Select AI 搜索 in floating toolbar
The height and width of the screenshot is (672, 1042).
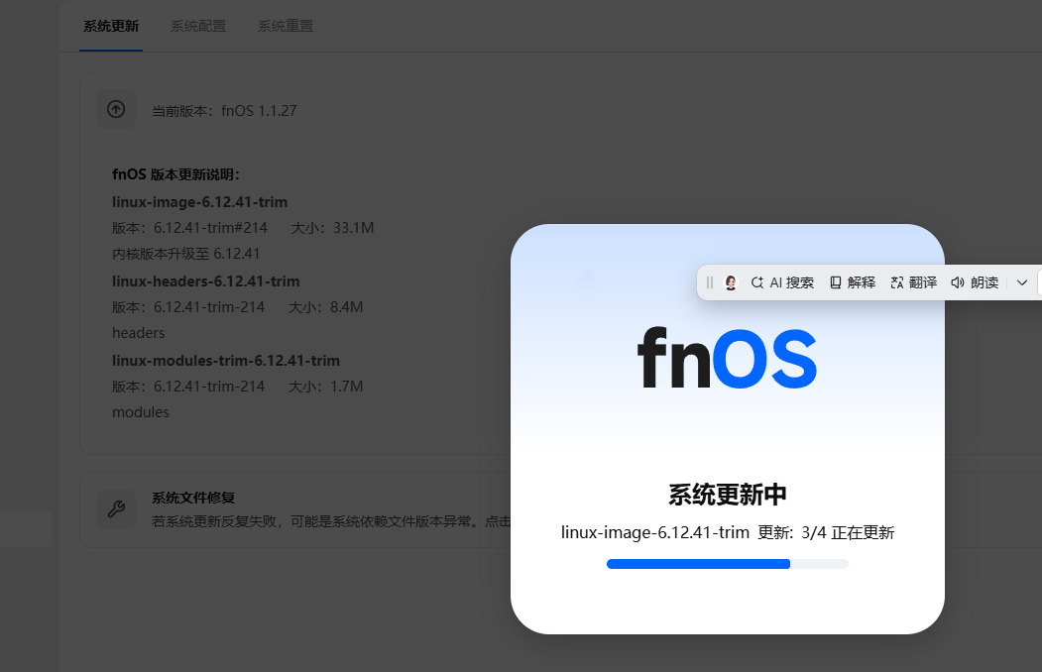click(782, 282)
